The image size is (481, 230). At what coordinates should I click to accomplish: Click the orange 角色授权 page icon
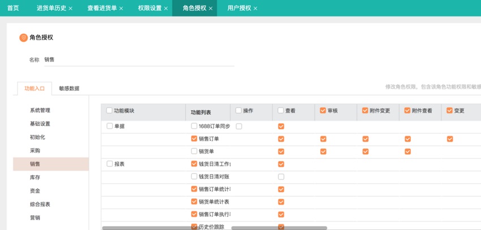click(x=23, y=37)
